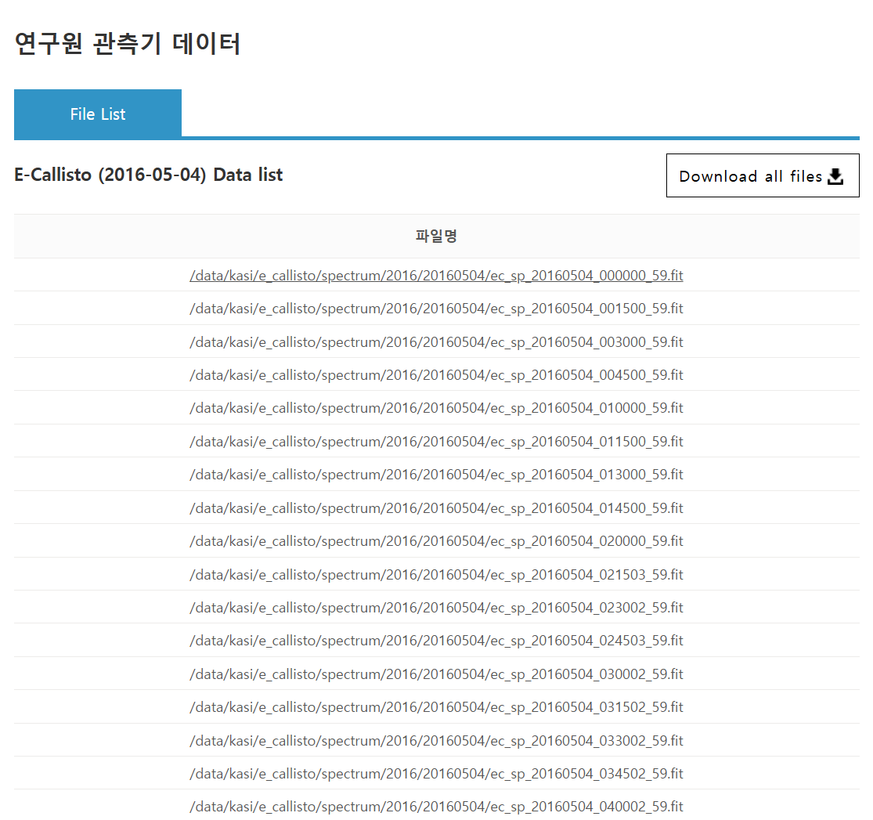Open file ec_sp_20160504_031502_59.fit link
This screenshot has width=873, height=820.
coord(436,707)
